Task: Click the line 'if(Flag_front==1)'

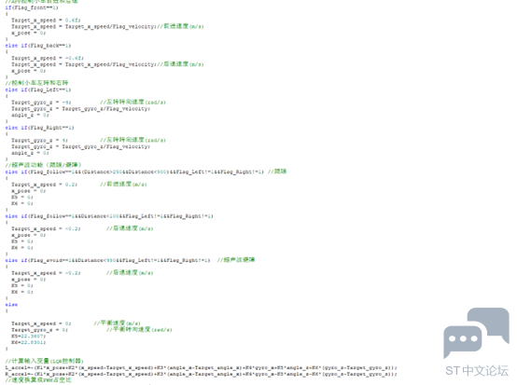Action: pos(32,7)
